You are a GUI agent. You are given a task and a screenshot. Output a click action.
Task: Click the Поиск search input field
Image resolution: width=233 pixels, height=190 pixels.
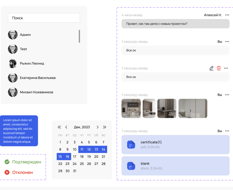[44, 18]
